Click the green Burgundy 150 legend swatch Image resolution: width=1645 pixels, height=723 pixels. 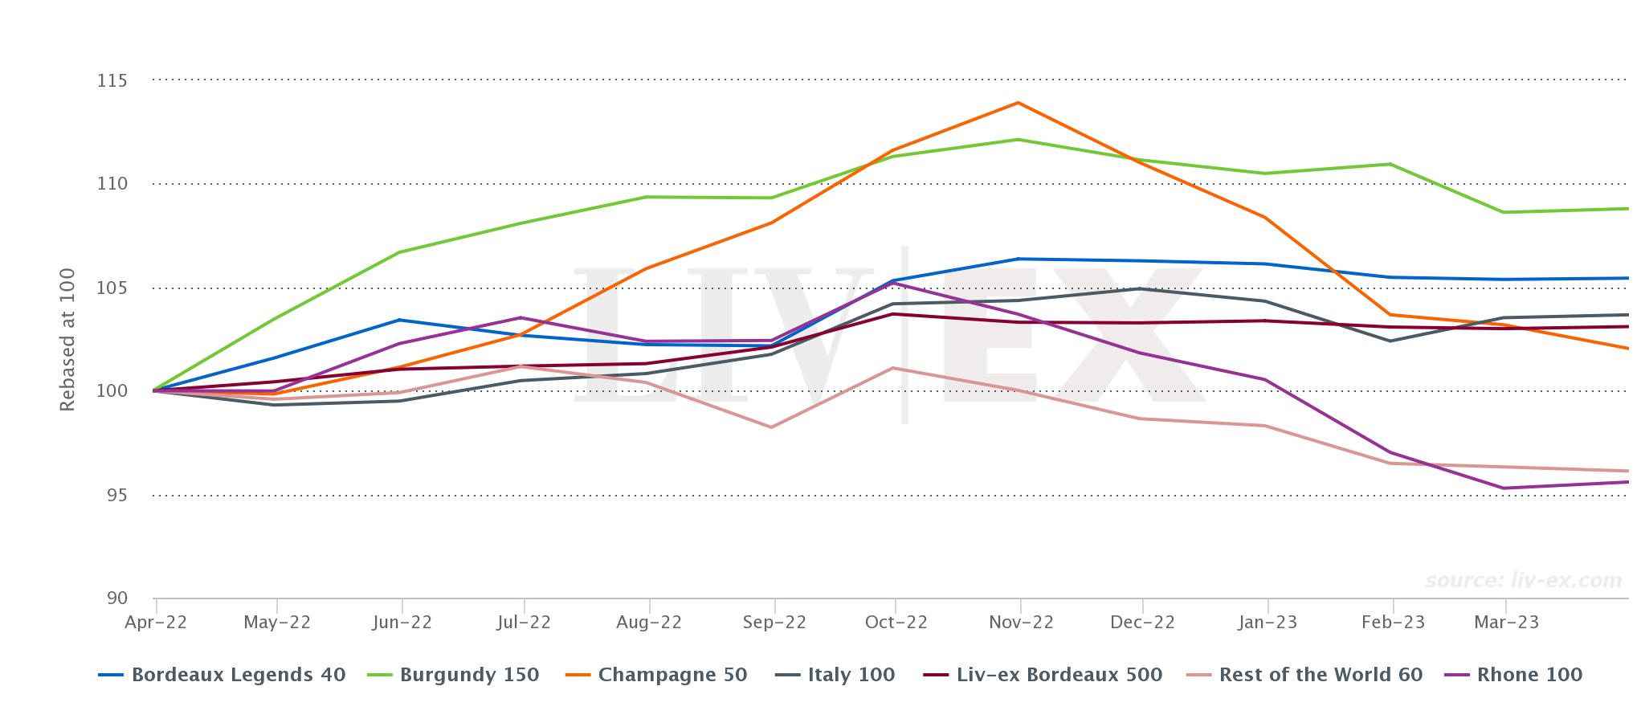click(x=379, y=676)
